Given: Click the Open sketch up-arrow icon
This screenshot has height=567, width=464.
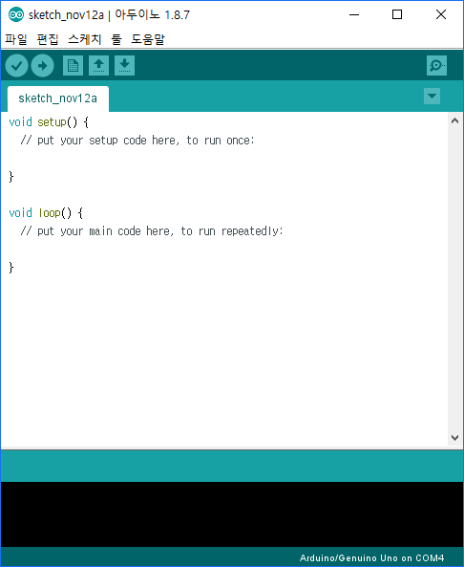Looking at the screenshot, I should click(x=99, y=65).
